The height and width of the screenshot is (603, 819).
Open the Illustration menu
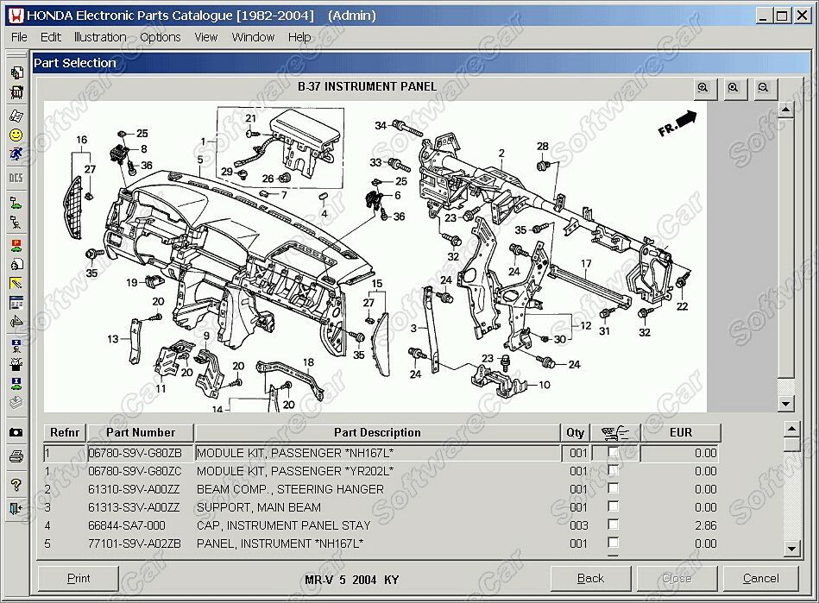pos(100,37)
